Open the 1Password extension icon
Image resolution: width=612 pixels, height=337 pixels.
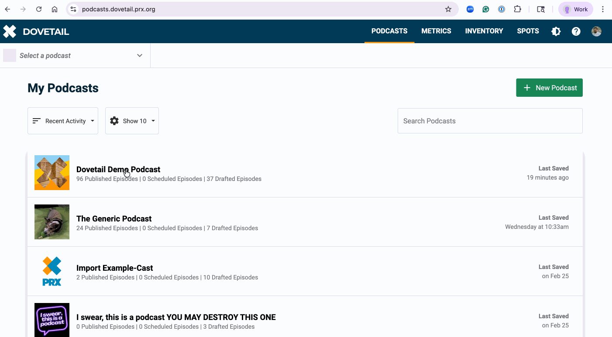501,9
